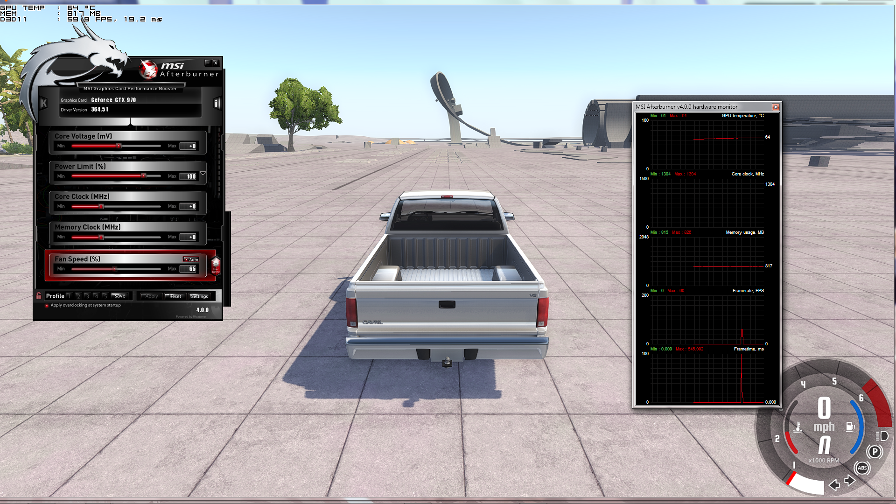Click the 'Power Limit (%)' label
Viewport: 896px width, 504px height.
pos(80,167)
